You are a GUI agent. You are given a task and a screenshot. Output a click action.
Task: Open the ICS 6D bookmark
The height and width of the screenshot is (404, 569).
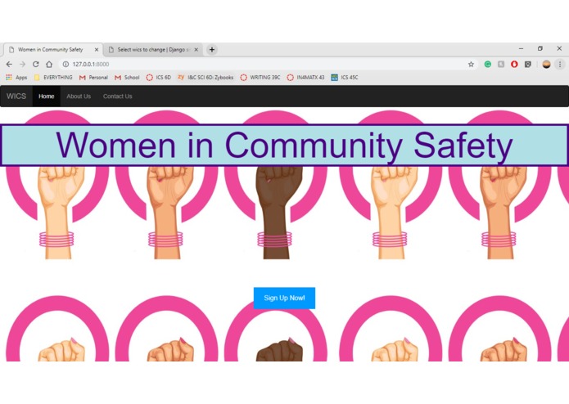click(159, 77)
